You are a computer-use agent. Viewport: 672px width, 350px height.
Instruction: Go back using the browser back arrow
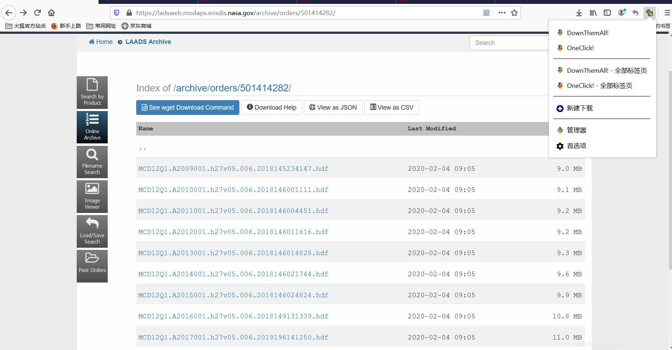point(9,13)
